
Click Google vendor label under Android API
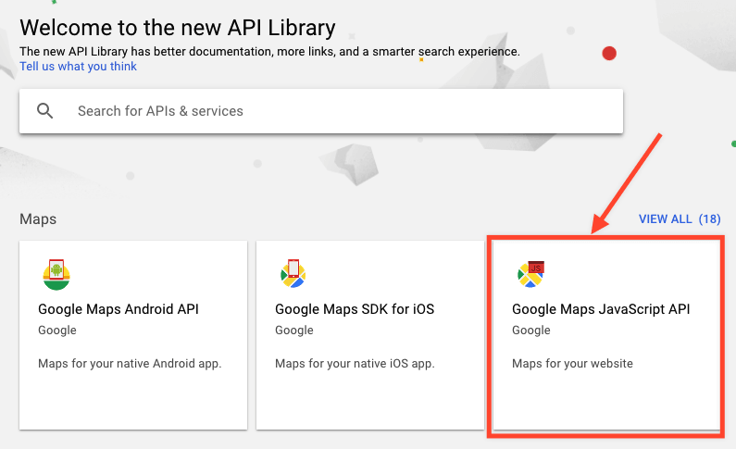[57, 331]
